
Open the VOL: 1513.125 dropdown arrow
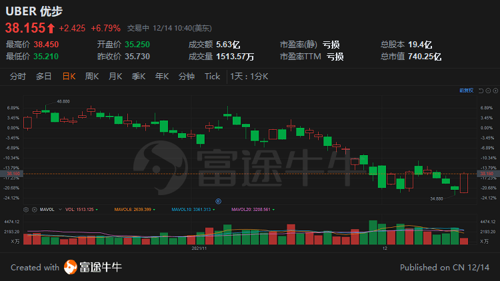[x=97, y=210]
